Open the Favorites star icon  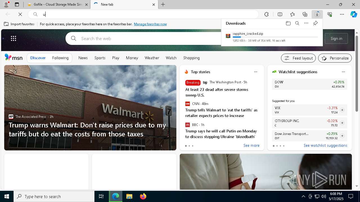pos(292,14)
